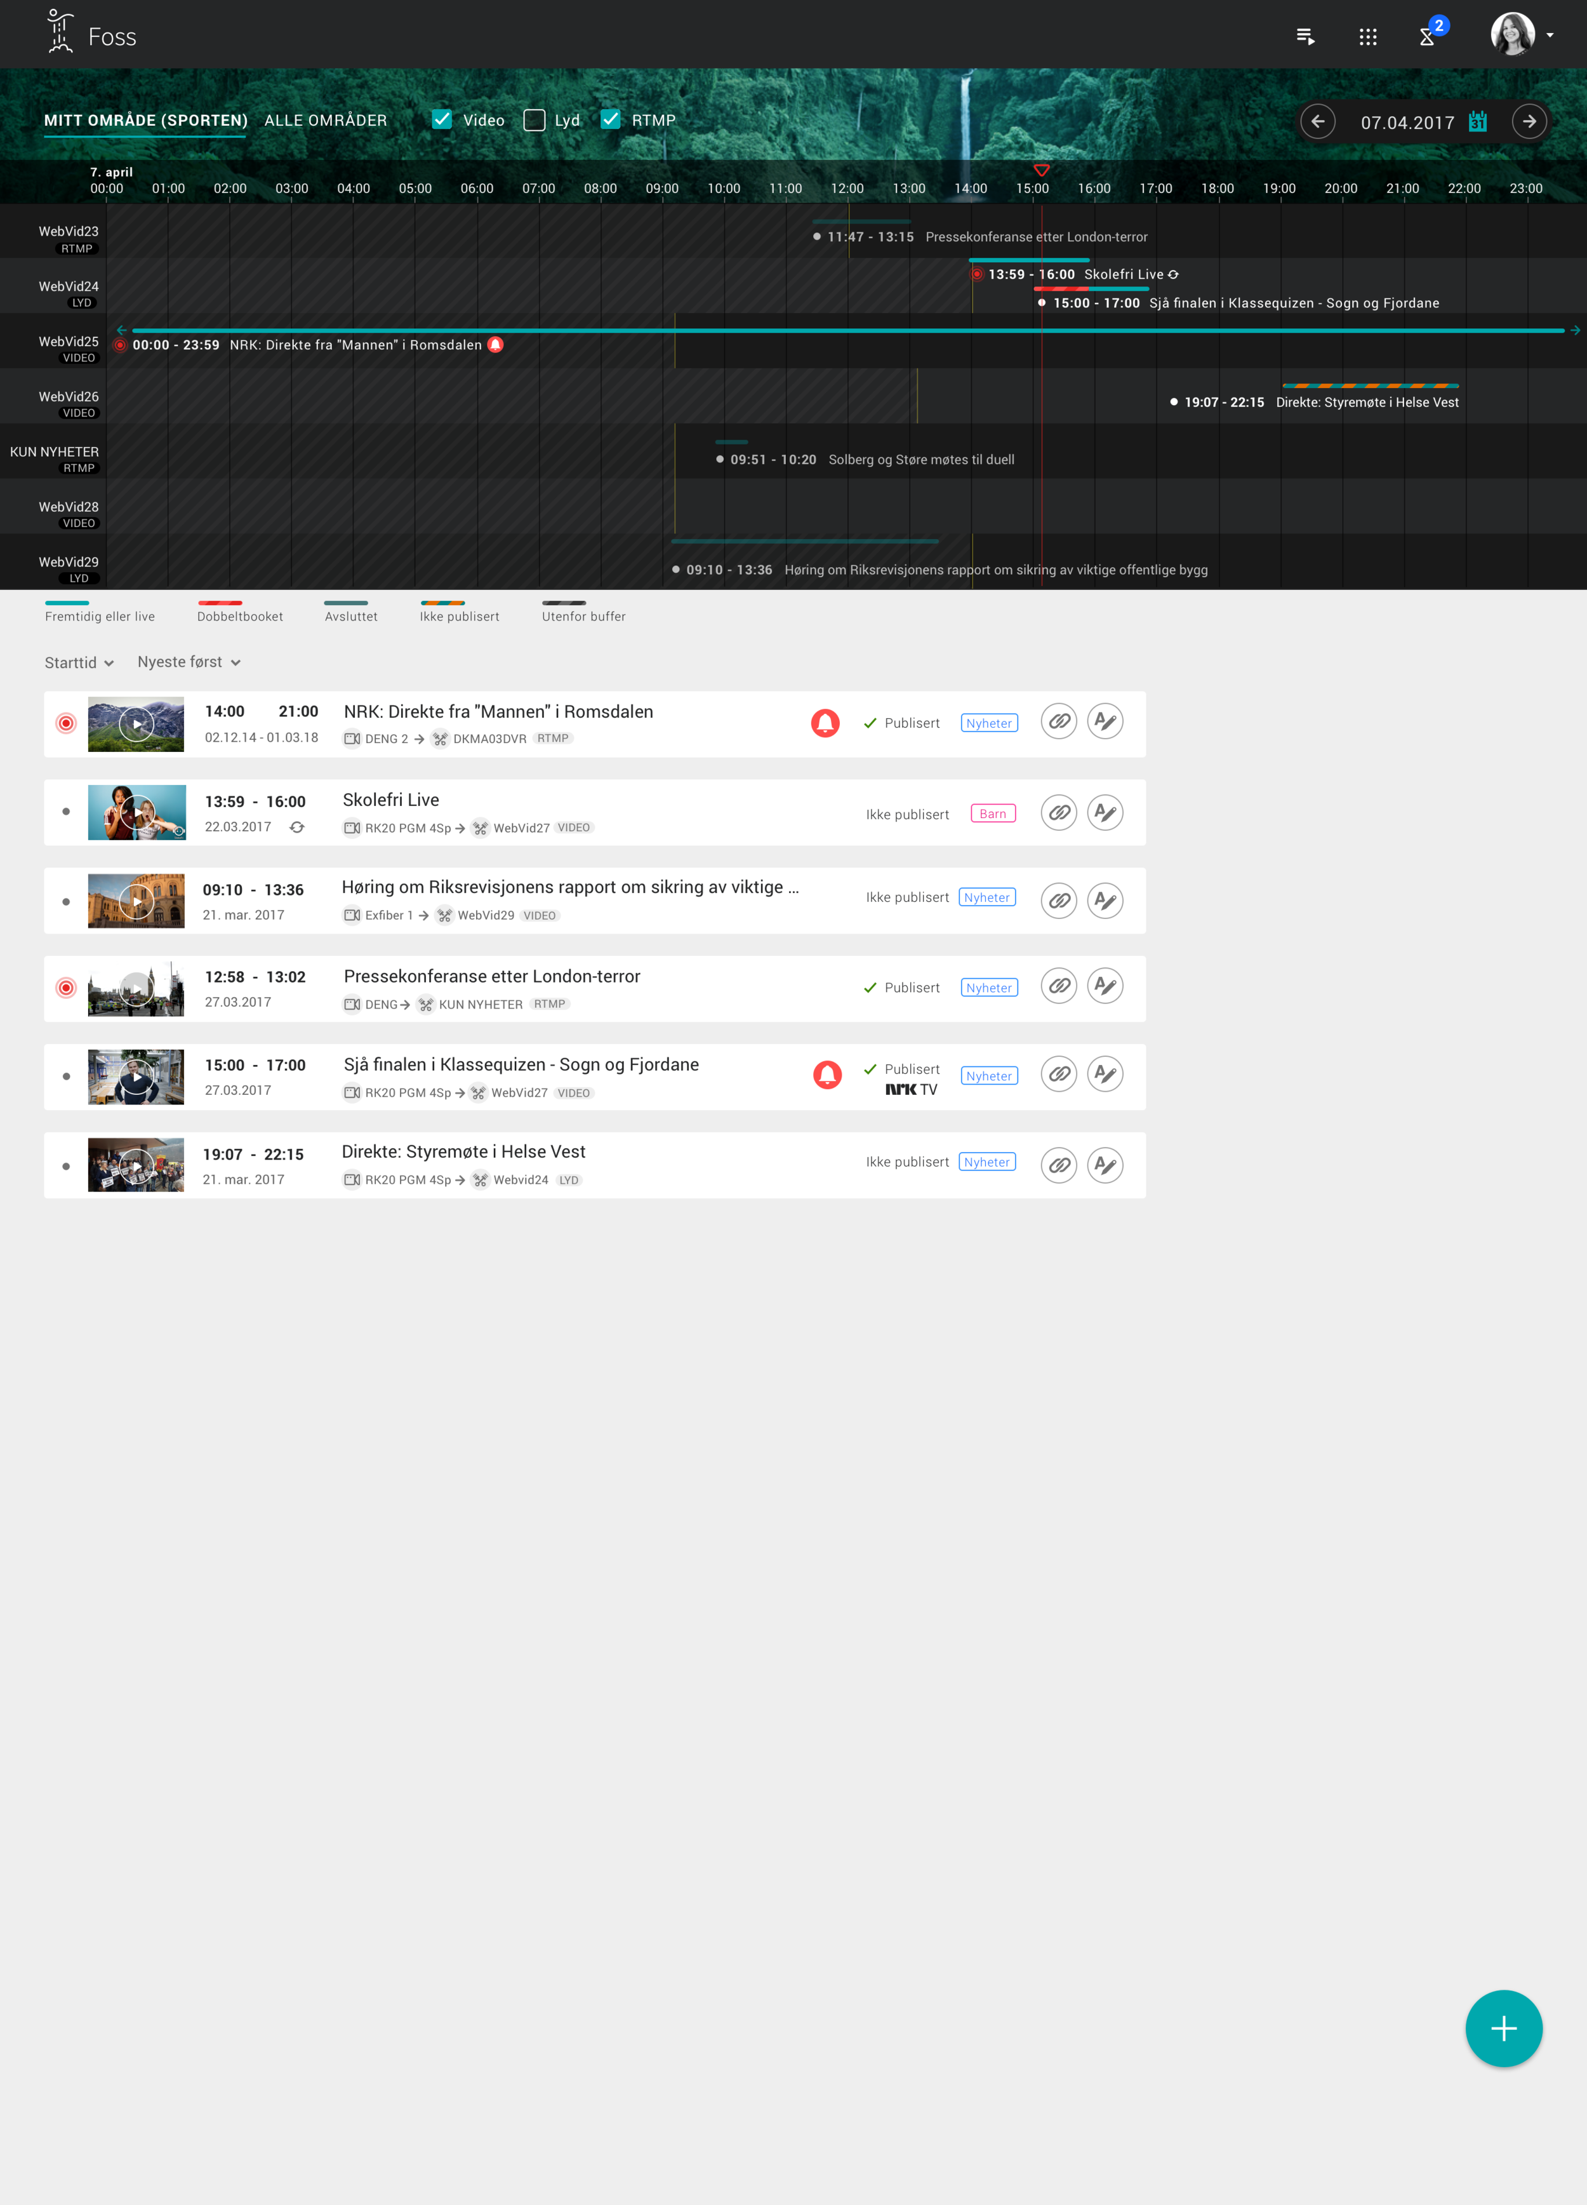This screenshot has width=1587, height=2205.
Task: Uncheck the RTMP filter checkbox
Action: click(x=610, y=119)
